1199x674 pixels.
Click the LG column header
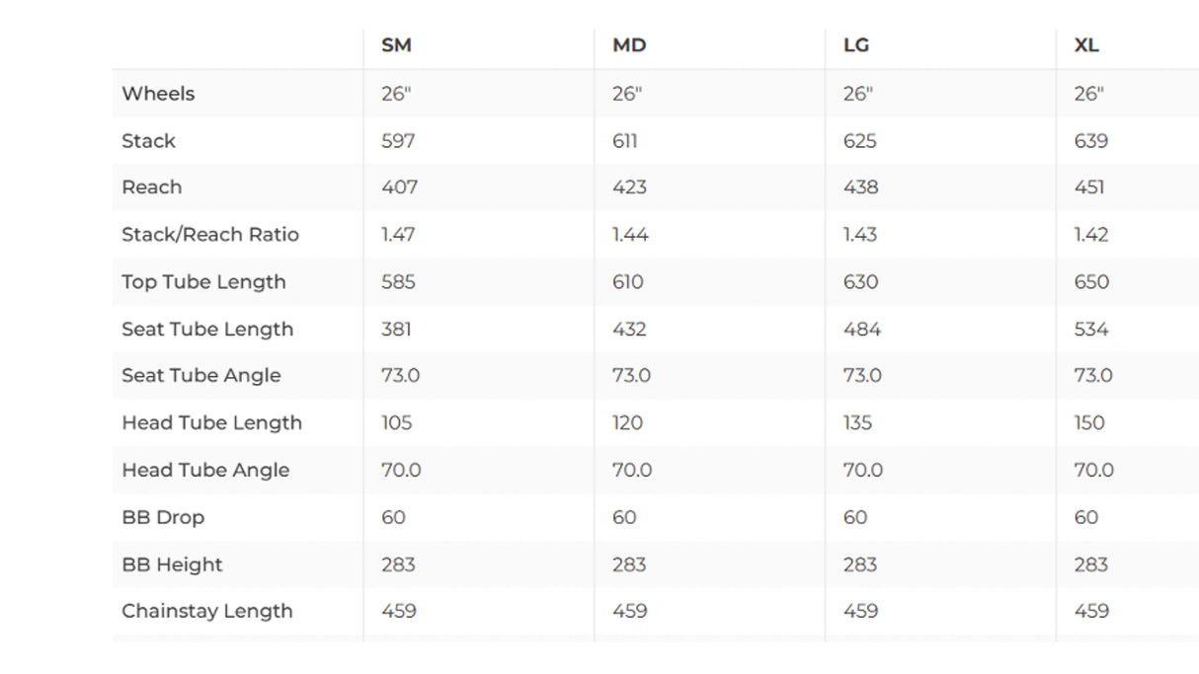(x=858, y=45)
